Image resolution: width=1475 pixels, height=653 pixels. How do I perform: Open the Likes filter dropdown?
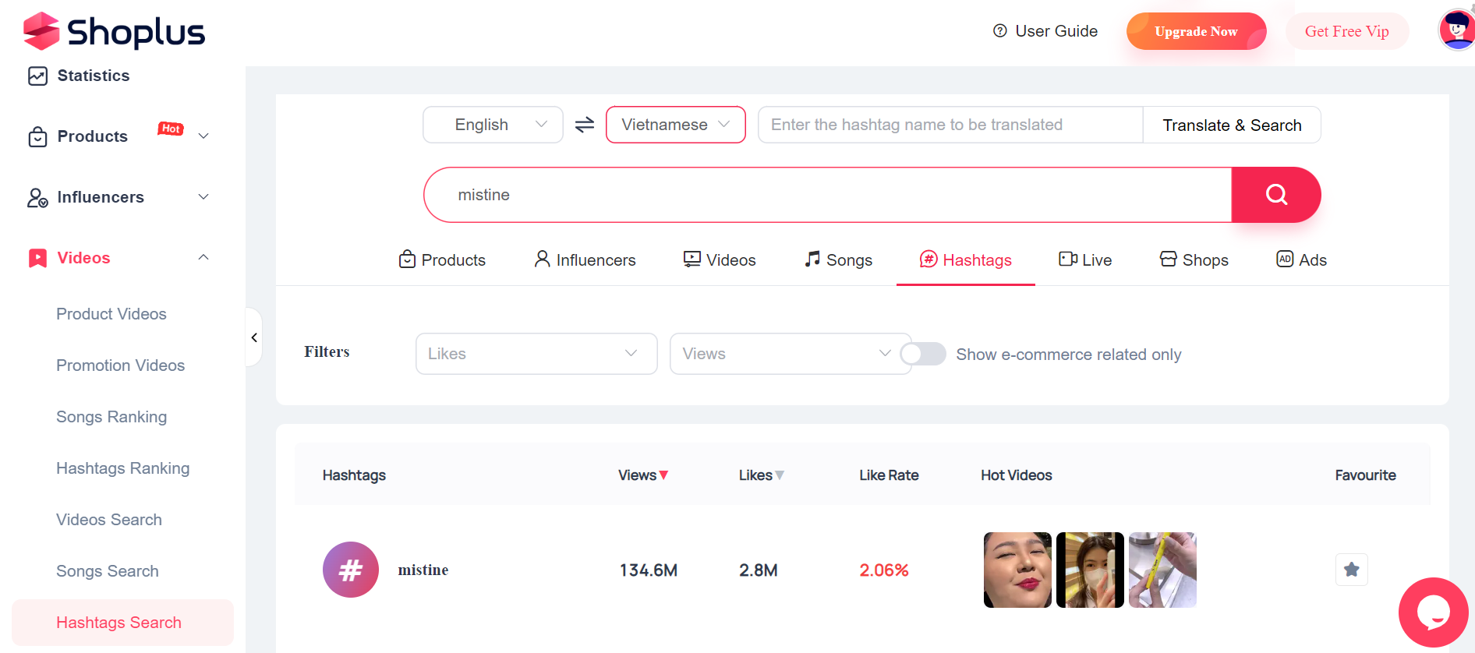tap(536, 354)
